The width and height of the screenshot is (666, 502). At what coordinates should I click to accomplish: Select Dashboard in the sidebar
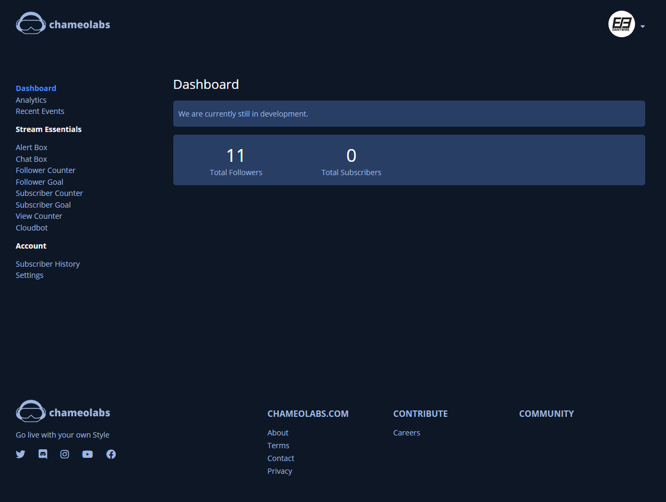36,88
